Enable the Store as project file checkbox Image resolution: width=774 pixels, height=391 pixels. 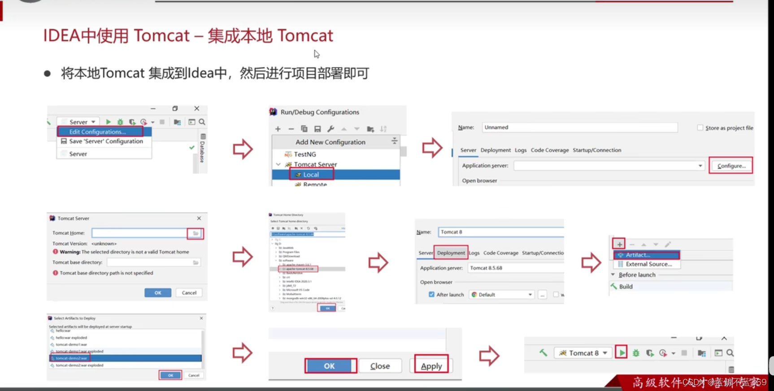click(x=700, y=128)
